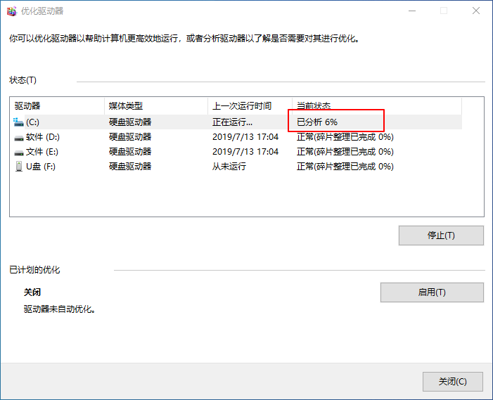Select the 已分析 6% status cell

coord(317,122)
